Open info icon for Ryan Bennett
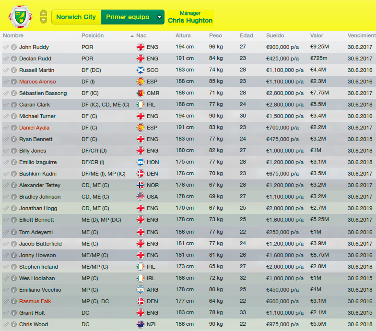376x331 pixels. point(14,139)
